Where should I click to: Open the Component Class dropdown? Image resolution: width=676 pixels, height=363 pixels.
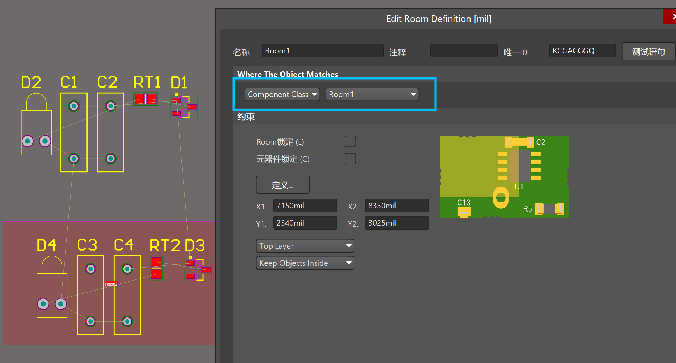coord(282,94)
